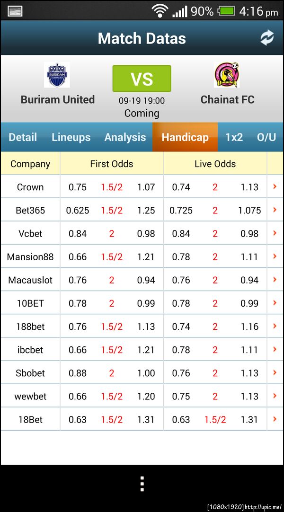
Task: Open the Analysis tab
Action: point(125,137)
